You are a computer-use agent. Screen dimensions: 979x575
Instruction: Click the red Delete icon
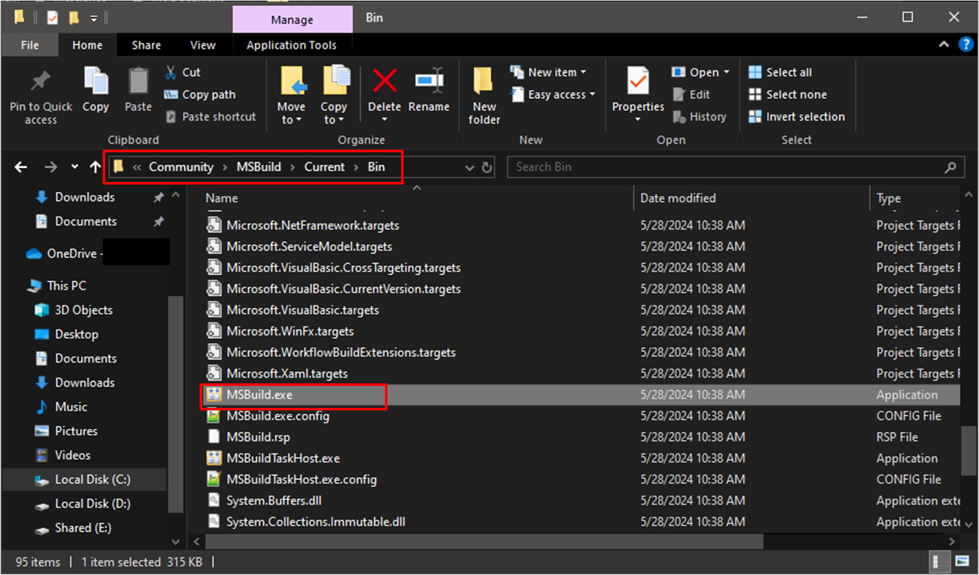click(384, 81)
